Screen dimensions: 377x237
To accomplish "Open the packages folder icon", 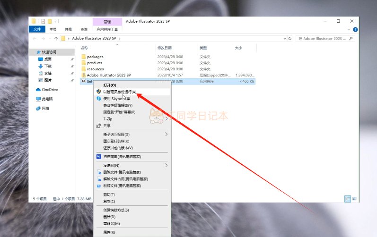I will 83,57.
